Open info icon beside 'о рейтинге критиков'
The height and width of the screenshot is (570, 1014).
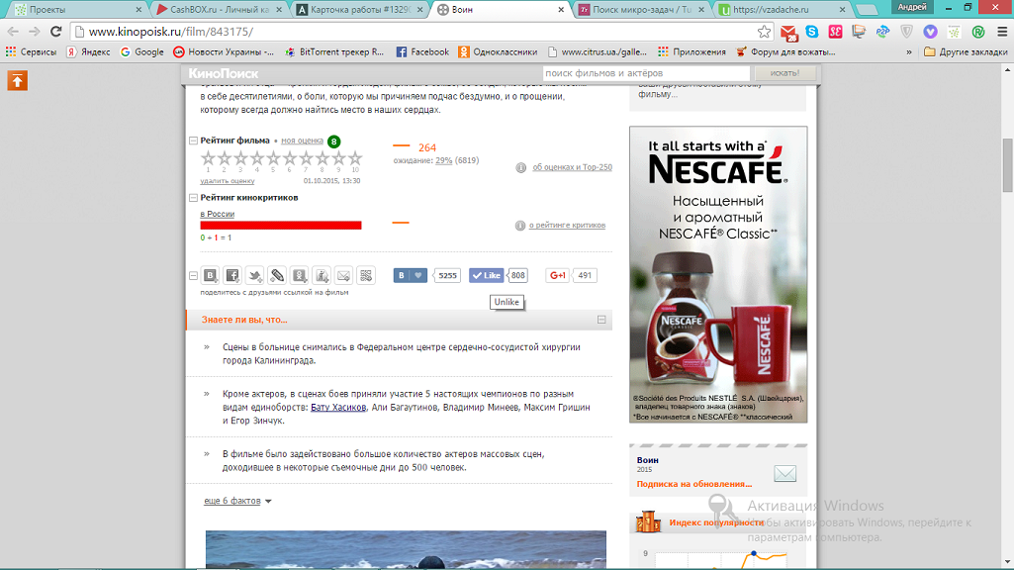(x=520, y=226)
